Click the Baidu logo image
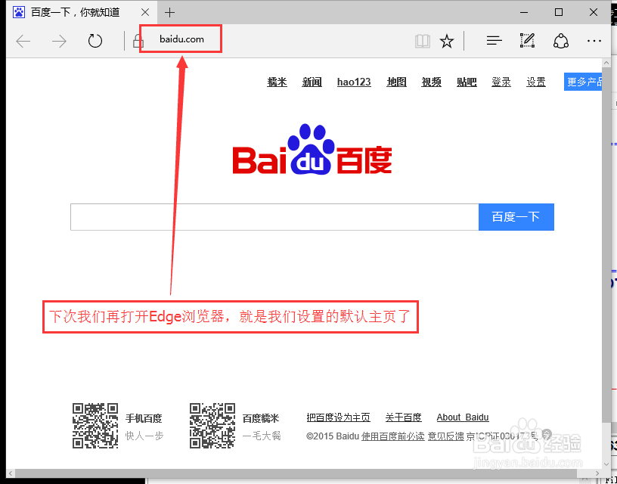The image size is (617, 484). coord(312,149)
